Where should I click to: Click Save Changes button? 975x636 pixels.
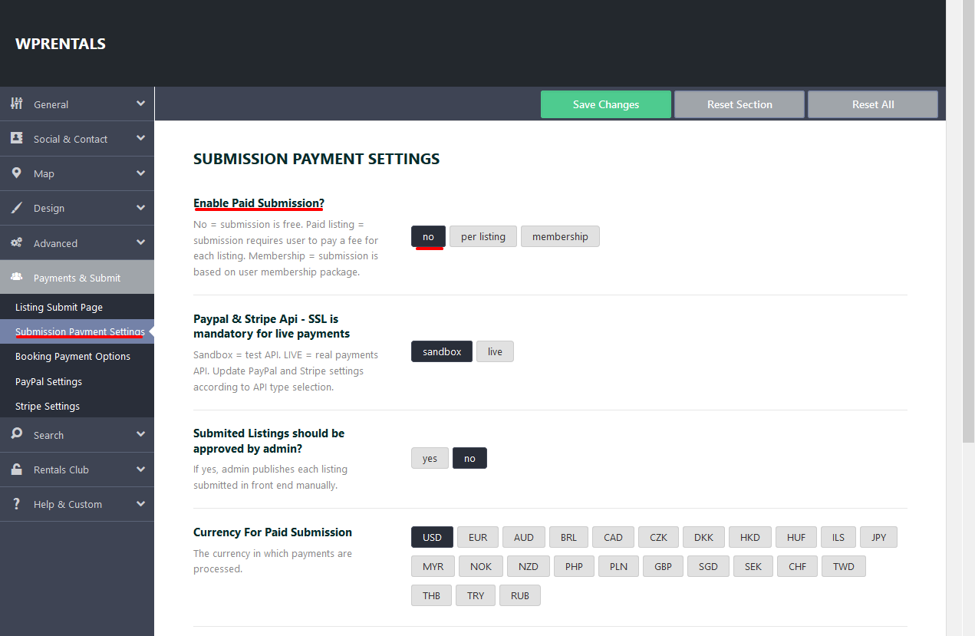(606, 104)
